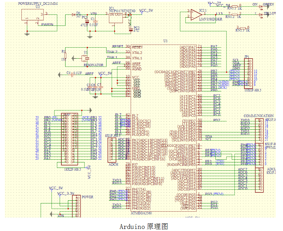This screenshot has width=283, height=231.
Task: Click the PJ7 pin name
Action: pyautogui.click(x=135, y=164)
